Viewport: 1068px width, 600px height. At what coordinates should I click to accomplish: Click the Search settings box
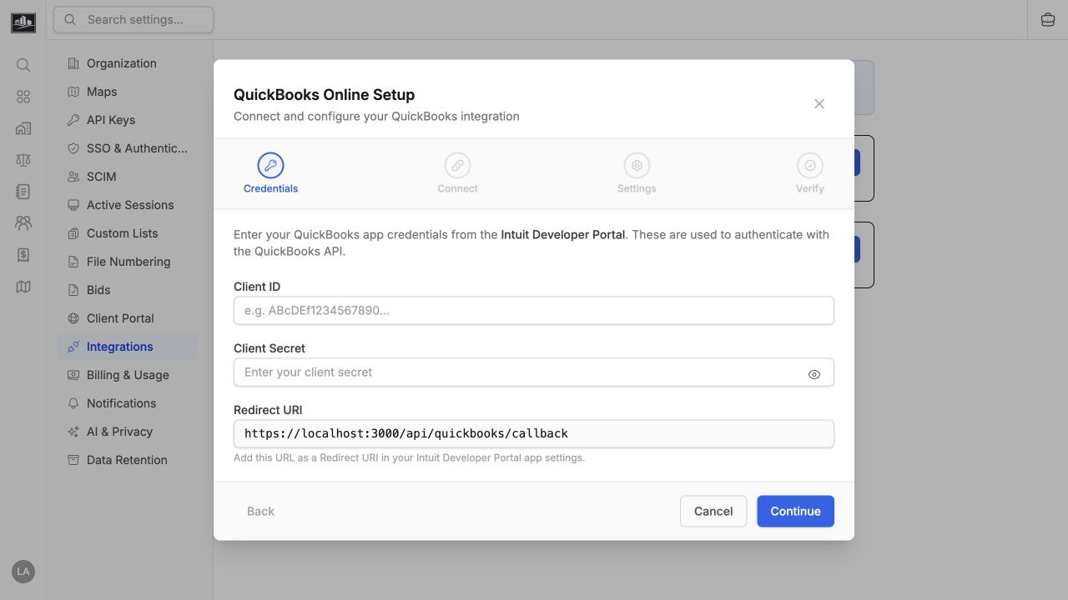(133, 19)
